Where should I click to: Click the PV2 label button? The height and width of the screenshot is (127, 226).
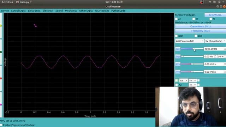(x=178, y=72)
